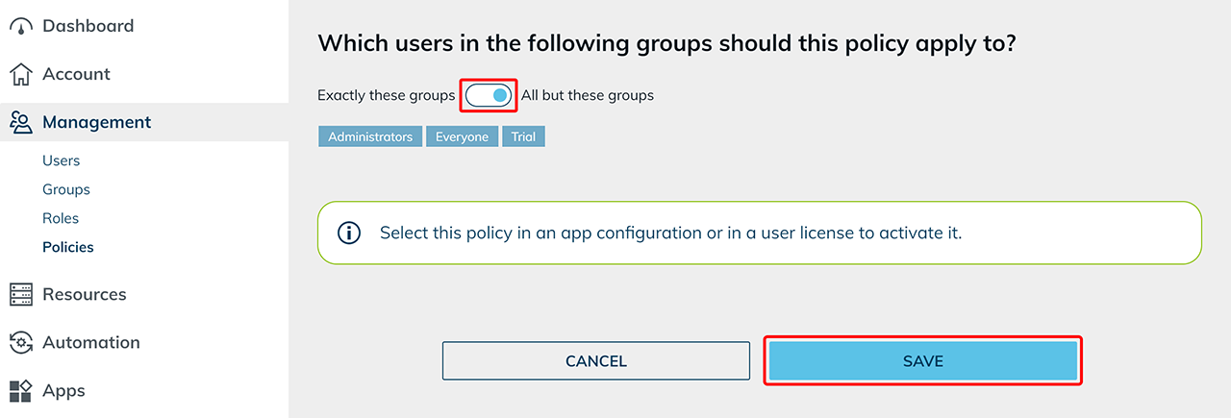Image resolution: width=1231 pixels, height=418 pixels.
Task: Select 'Exactly these groups' label
Action: click(386, 96)
